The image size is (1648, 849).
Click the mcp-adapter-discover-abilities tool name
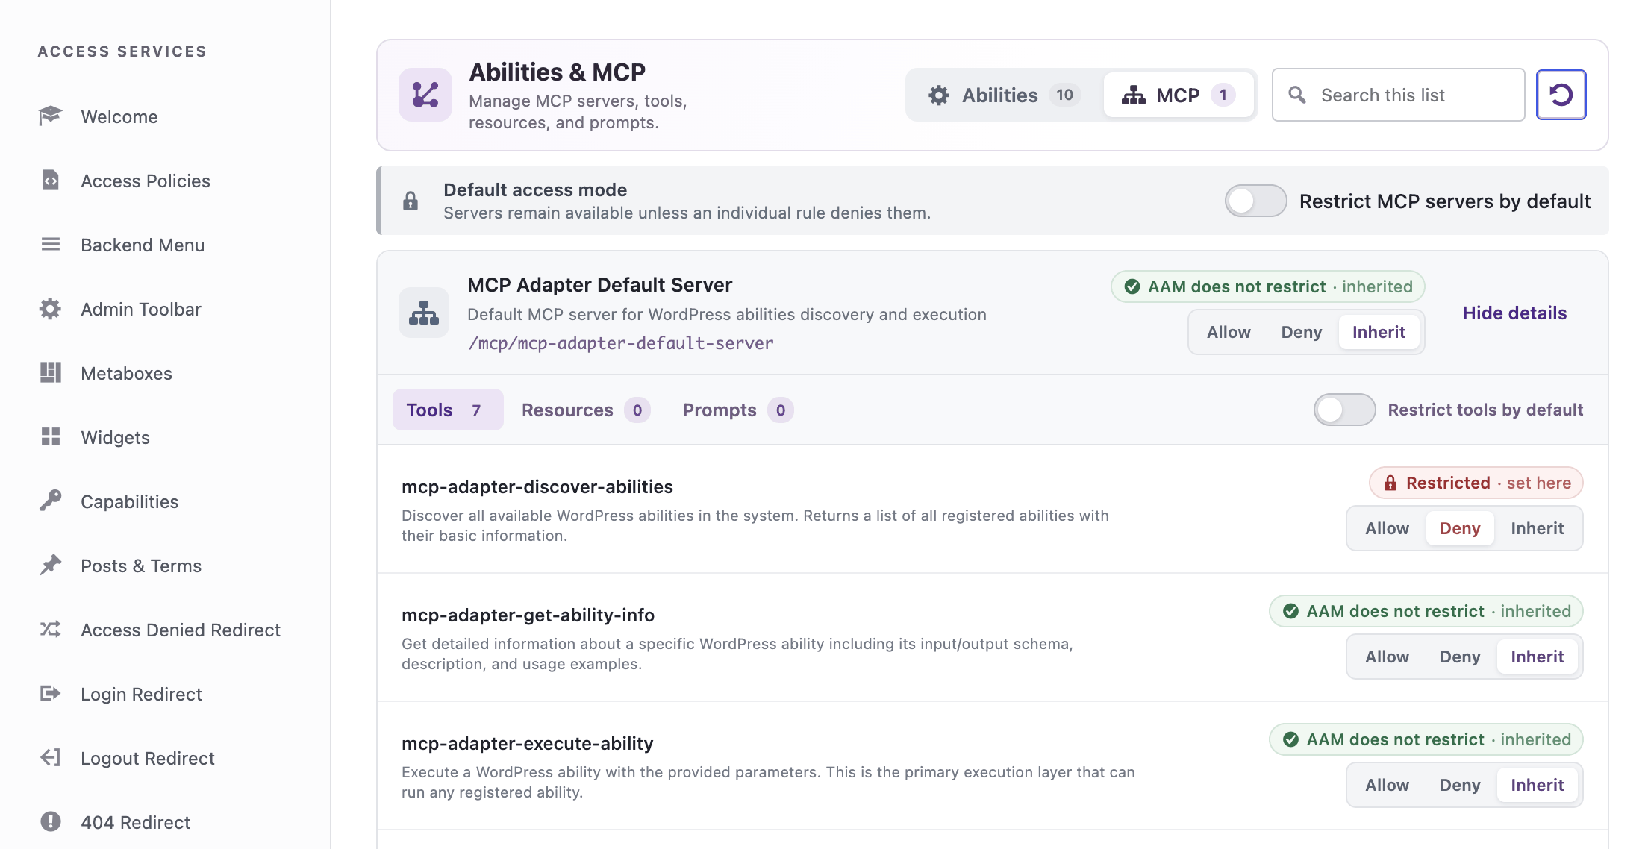[x=537, y=486]
